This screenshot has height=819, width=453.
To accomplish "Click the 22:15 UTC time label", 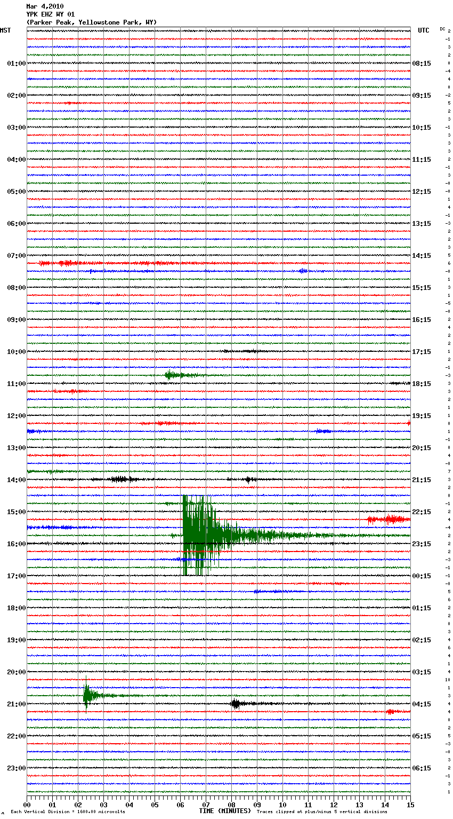I will tap(422, 512).
